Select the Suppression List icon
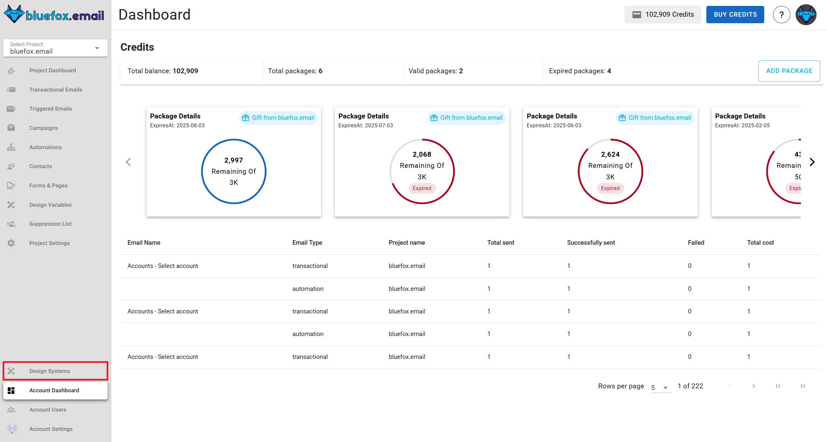This screenshot has height=442, width=827. (x=11, y=224)
